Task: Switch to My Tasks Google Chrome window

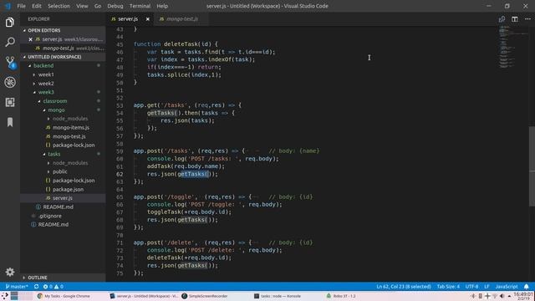Action: tap(64, 296)
